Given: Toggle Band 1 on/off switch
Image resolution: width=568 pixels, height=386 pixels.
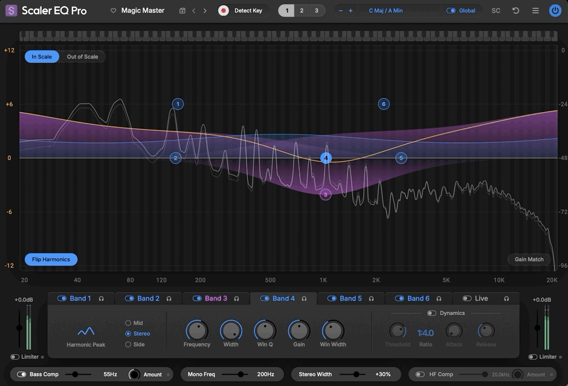Looking at the screenshot, I should (62, 299).
